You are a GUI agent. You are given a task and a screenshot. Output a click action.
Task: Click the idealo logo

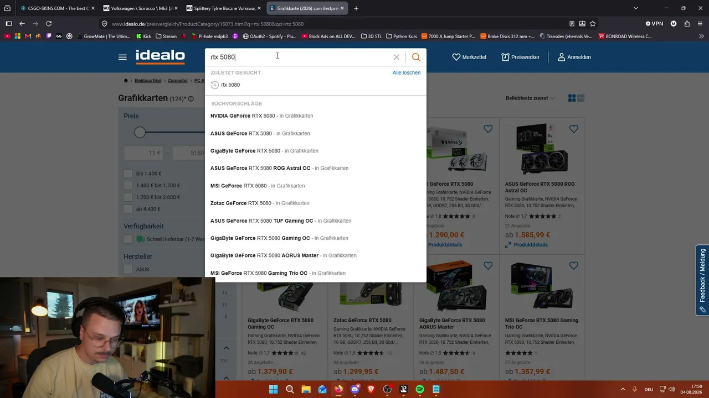[x=160, y=56]
